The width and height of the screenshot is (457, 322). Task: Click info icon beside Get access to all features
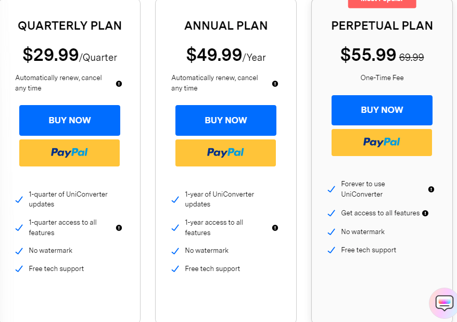click(x=425, y=213)
